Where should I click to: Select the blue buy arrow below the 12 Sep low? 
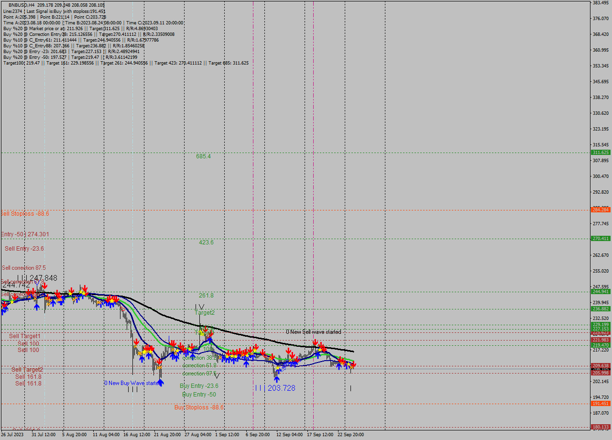point(277,379)
